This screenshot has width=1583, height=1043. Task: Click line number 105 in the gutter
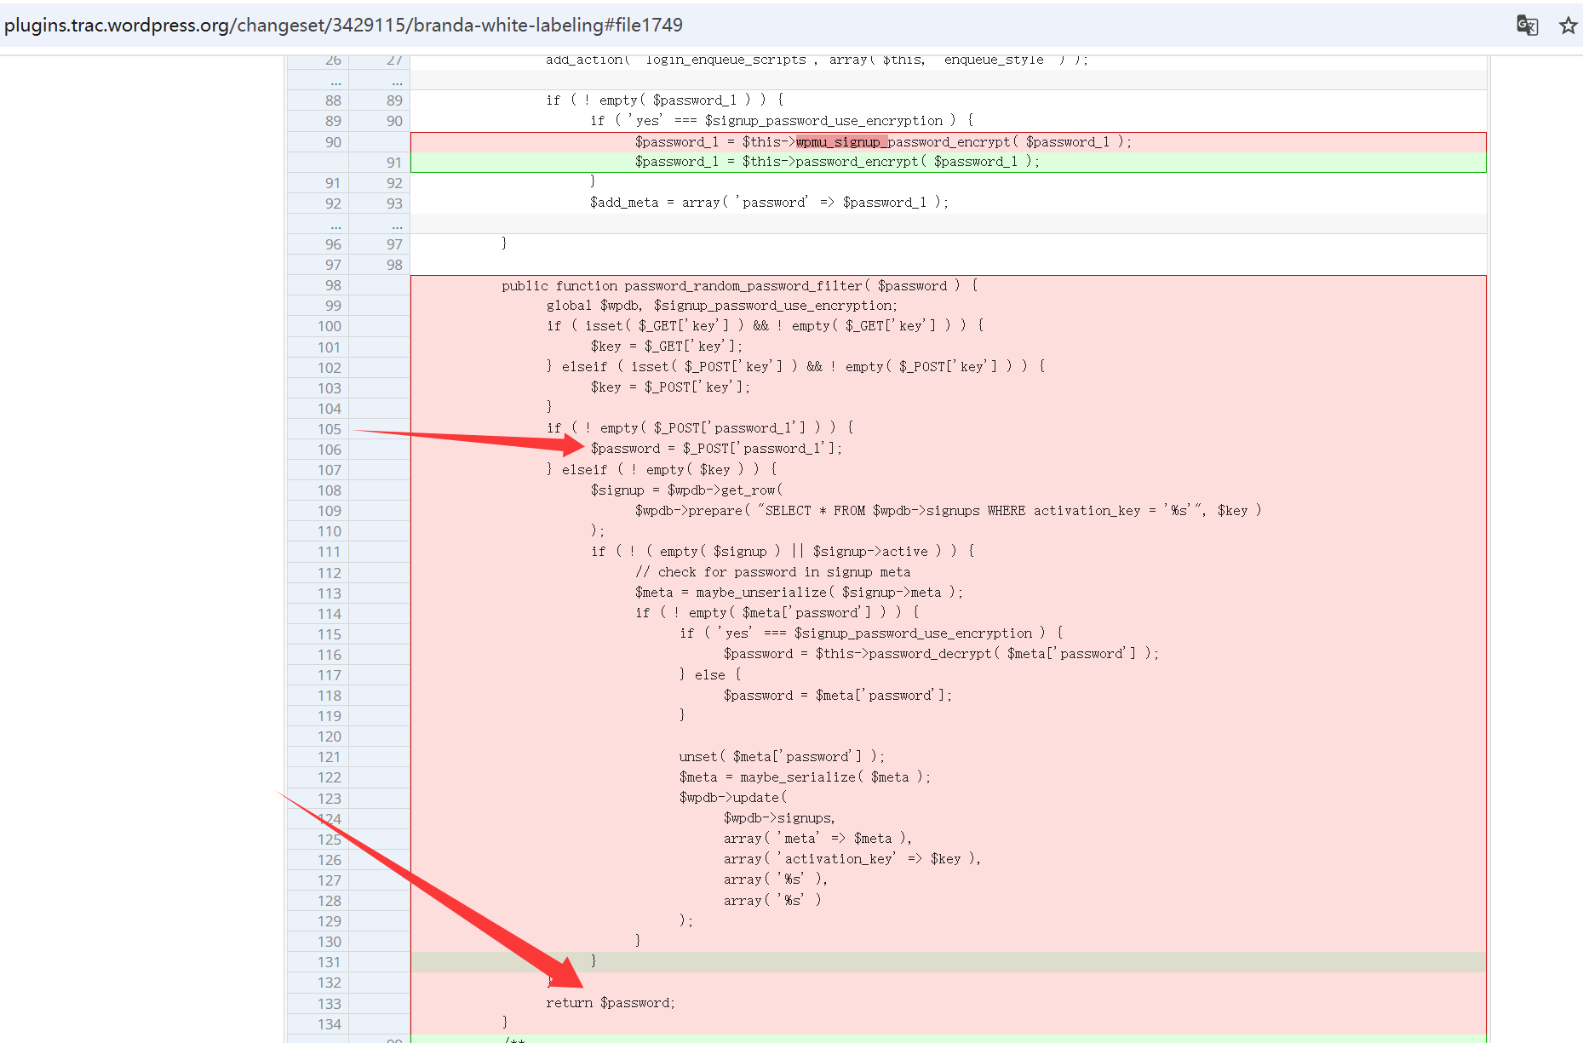(330, 429)
